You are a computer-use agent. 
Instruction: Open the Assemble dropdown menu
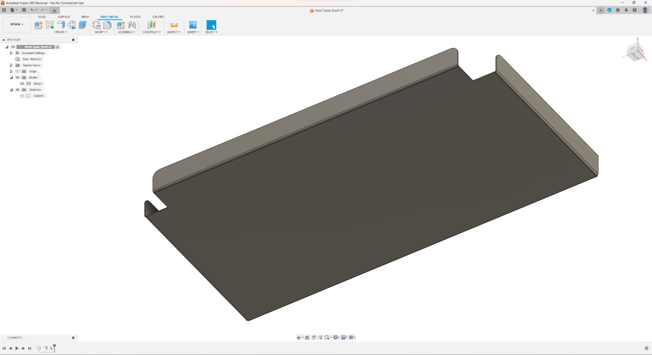pyautogui.click(x=126, y=32)
